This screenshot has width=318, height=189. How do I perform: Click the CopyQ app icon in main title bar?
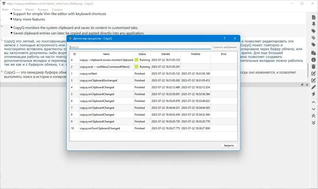(4, 4)
